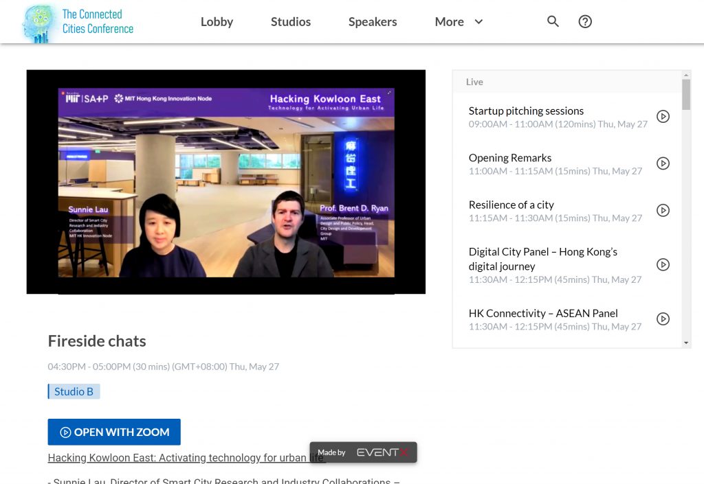
Task: Open the Studios menu item
Action: [x=291, y=21]
